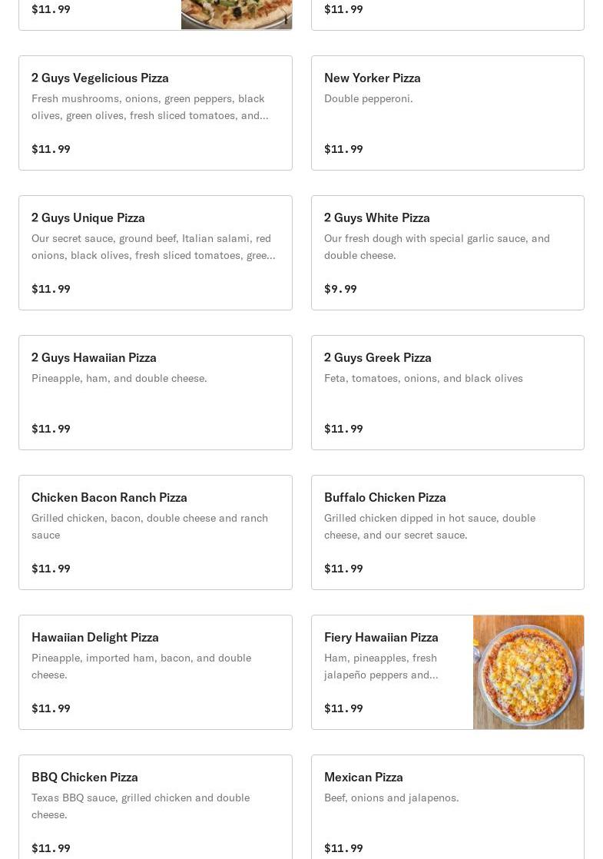Click the Double pepperoni description text

click(x=369, y=98)
